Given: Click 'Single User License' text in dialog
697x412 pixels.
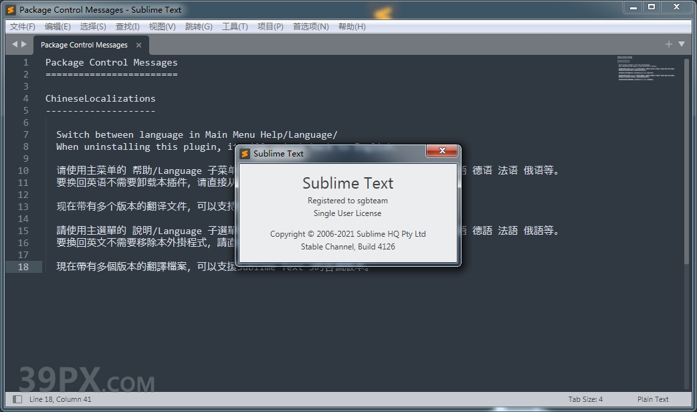Looking at the screenshot, I should 348,213.
